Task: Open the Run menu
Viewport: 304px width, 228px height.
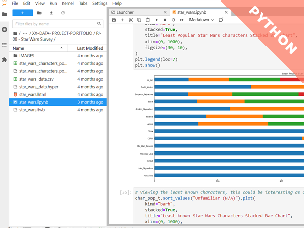Action: (x=53, y=3)
